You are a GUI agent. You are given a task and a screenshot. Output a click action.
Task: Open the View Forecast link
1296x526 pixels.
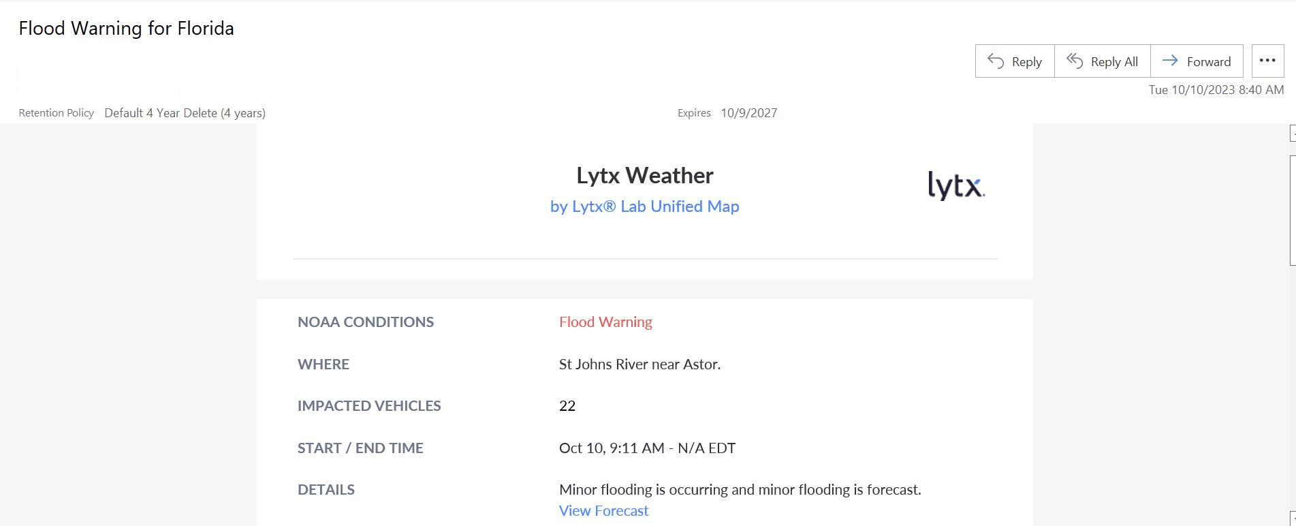coord(603,511)
